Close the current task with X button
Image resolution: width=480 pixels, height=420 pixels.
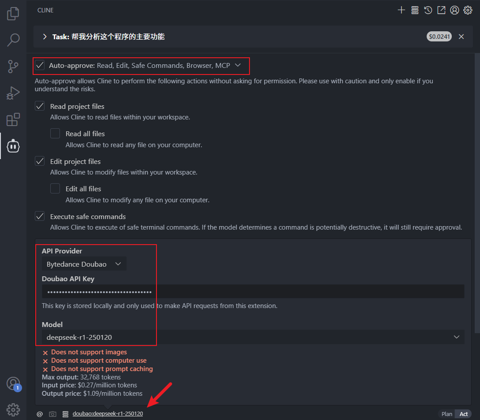point(461,37)
